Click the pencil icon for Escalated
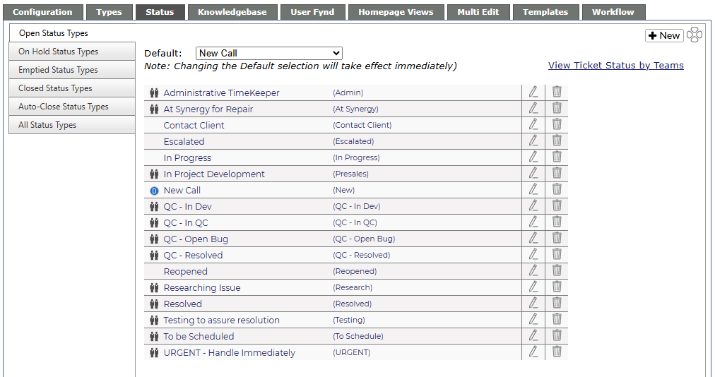715x377 pixels. pos(533,141)
